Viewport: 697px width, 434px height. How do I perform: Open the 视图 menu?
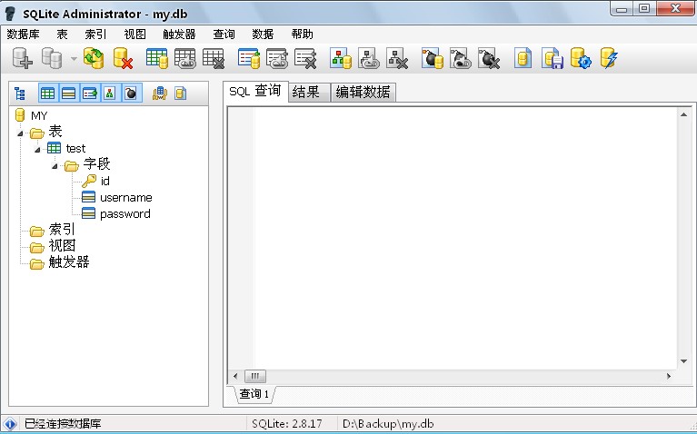134,35
